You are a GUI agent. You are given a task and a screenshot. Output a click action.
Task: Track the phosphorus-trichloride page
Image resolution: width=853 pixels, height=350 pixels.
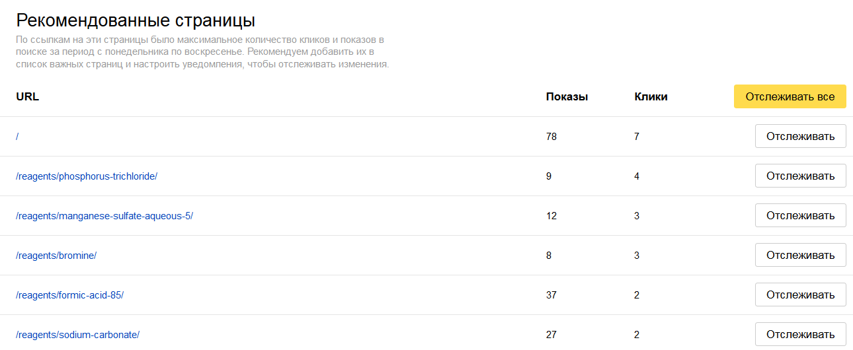[x=800, y=176]
